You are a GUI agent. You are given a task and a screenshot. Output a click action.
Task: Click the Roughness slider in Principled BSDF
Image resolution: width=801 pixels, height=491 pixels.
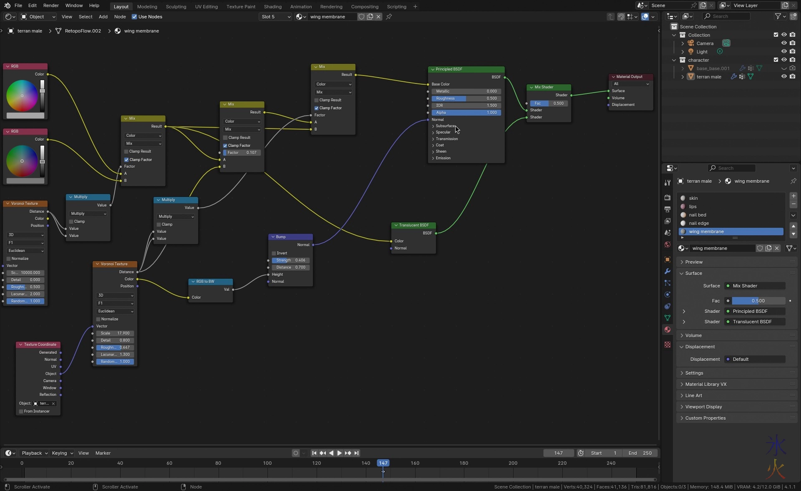(466, 98)
